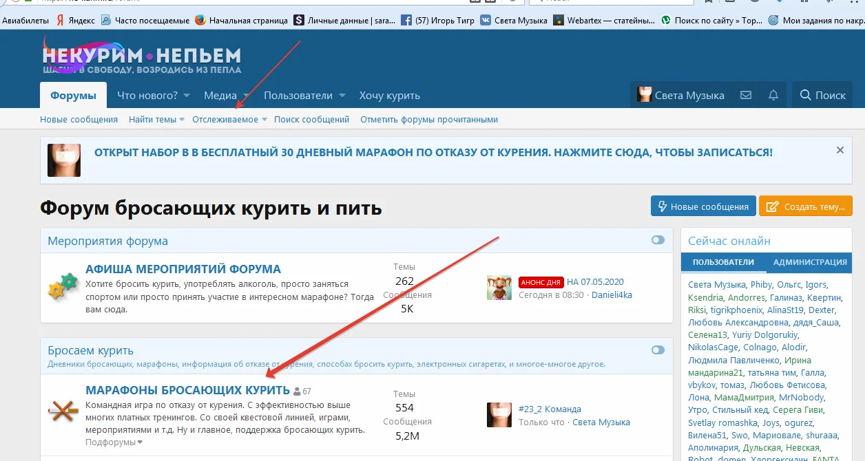Screen dimensions: 865x461
Task: Click the Поиск magnifier button
Action: 822,96
